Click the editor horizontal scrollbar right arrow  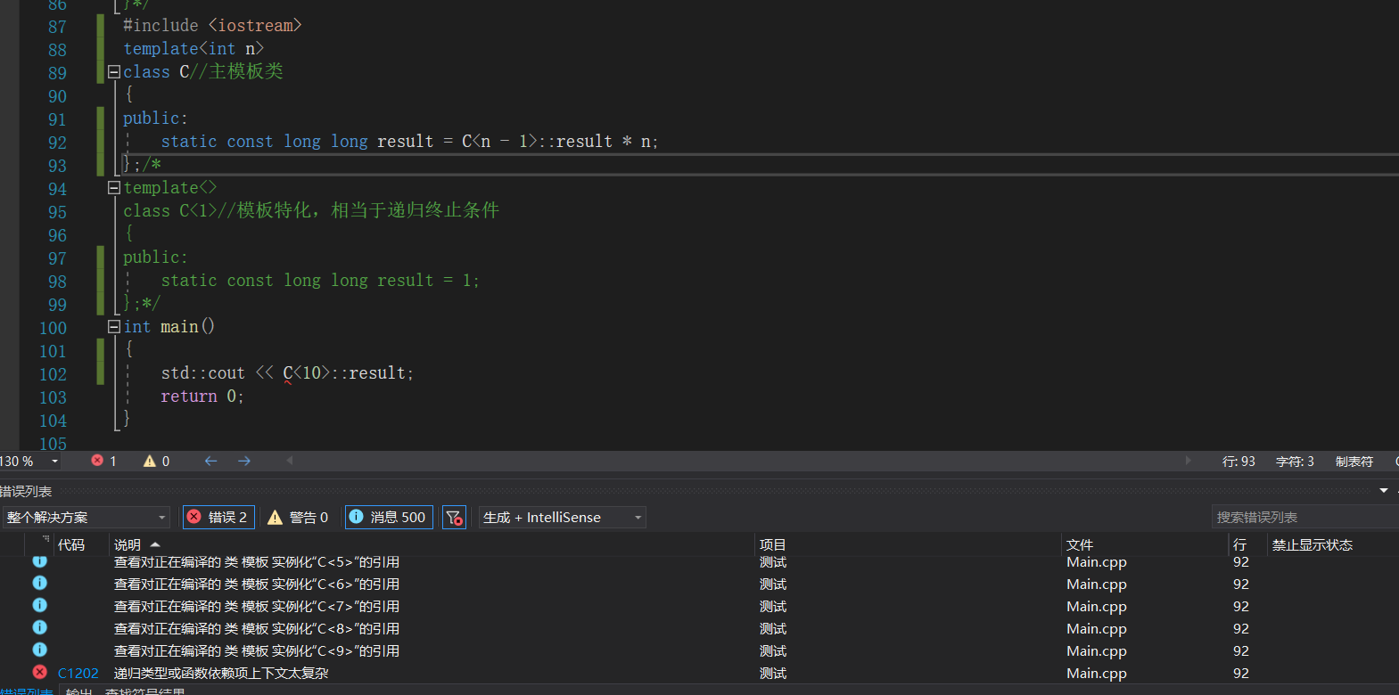pos(1188,461)
